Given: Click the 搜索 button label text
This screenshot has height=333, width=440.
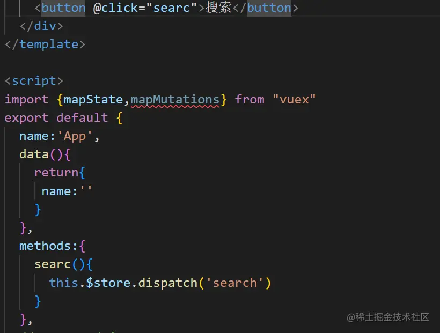Looking at the screenshot, I should (218, 8).
